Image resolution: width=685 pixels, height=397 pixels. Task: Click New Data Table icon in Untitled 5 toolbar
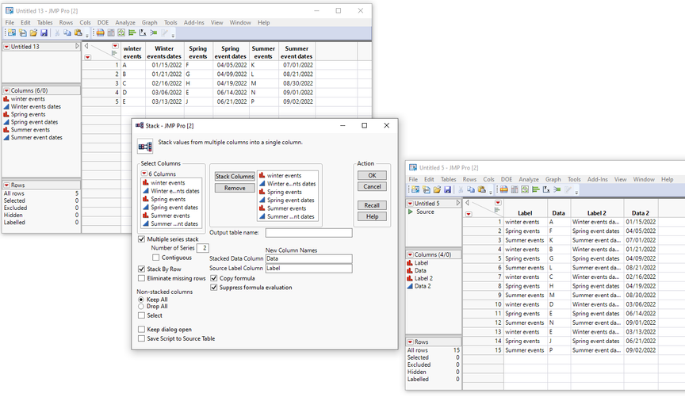[415, 189]
